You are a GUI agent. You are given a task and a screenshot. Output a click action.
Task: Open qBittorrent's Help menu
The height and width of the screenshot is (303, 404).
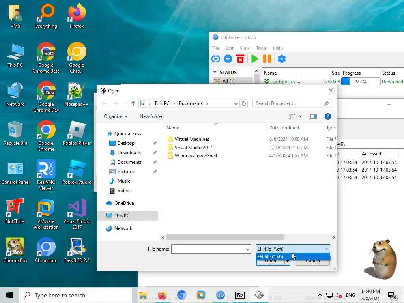[278, 48]
